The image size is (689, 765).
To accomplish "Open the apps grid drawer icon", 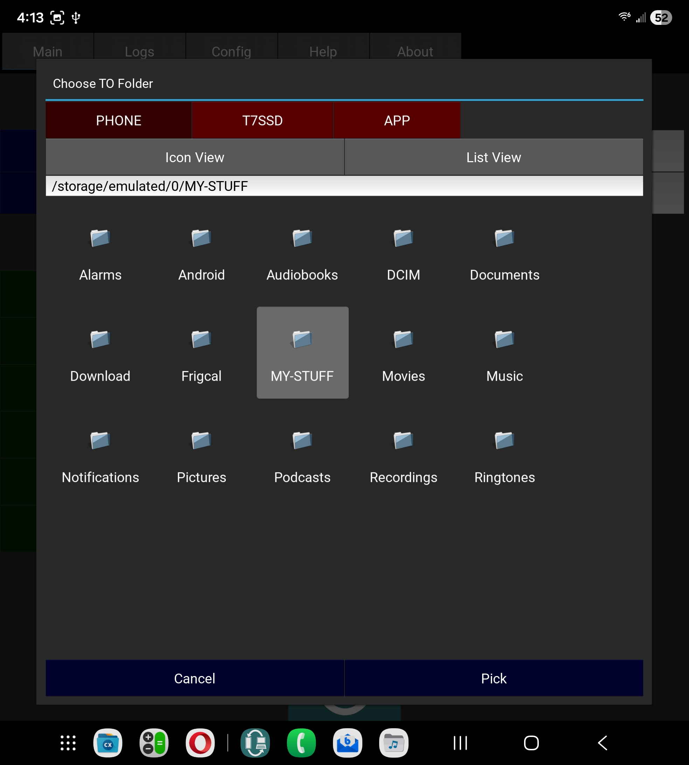I will point(68,743).
